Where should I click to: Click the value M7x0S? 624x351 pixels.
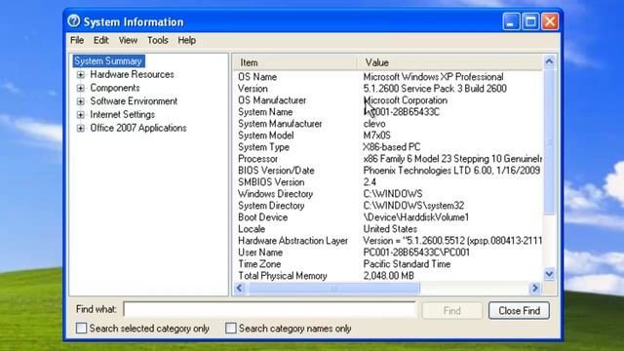(377, 136)
